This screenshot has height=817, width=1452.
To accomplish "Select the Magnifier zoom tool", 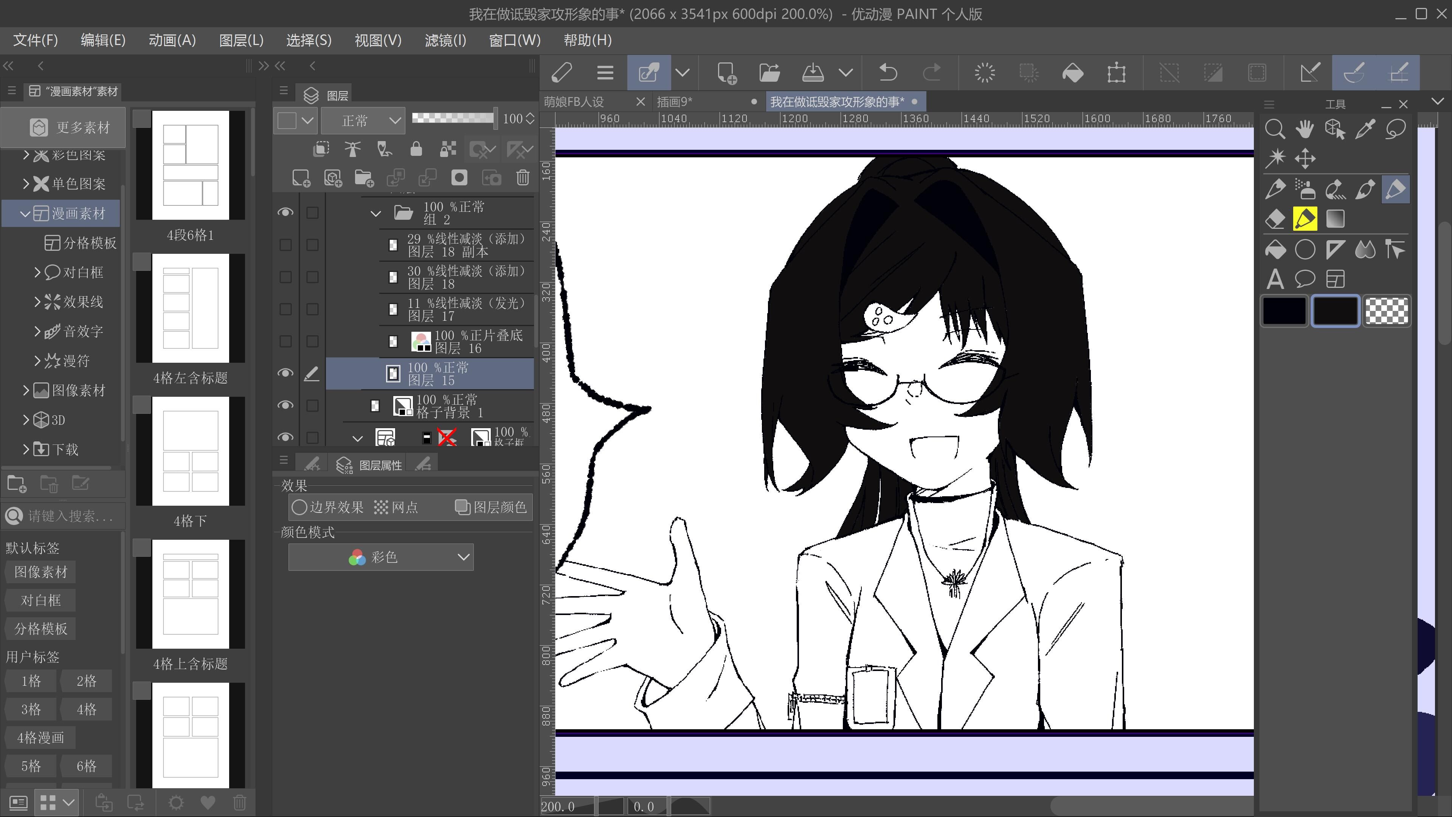I will point(1274,129).
